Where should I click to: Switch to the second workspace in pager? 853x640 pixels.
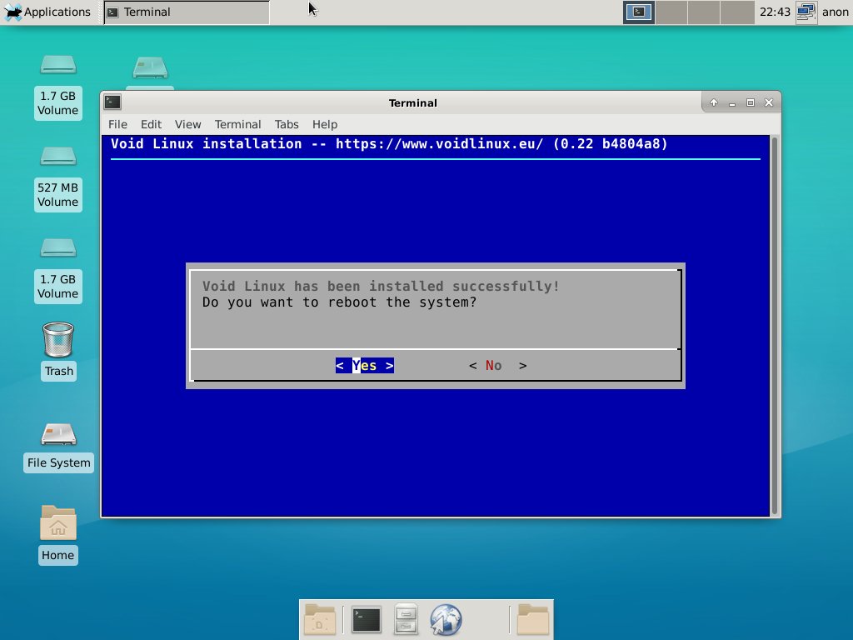point(671,12)
